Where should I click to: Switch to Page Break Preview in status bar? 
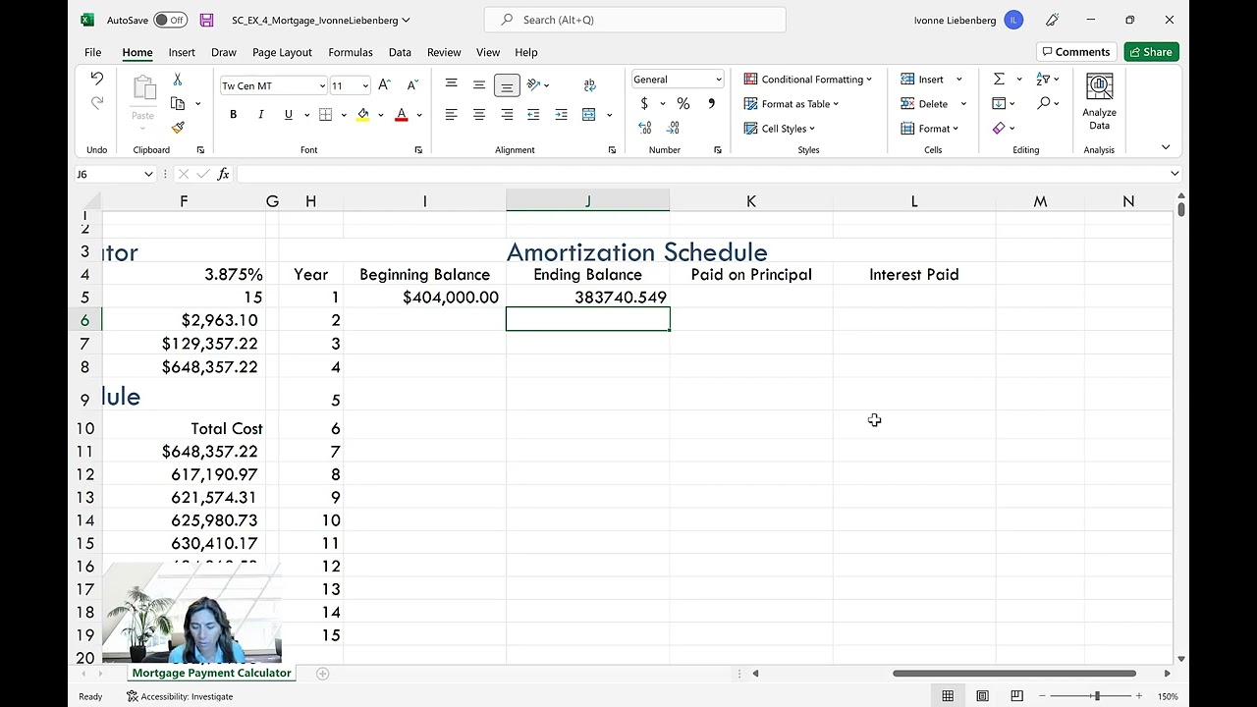pos(1016,696)
